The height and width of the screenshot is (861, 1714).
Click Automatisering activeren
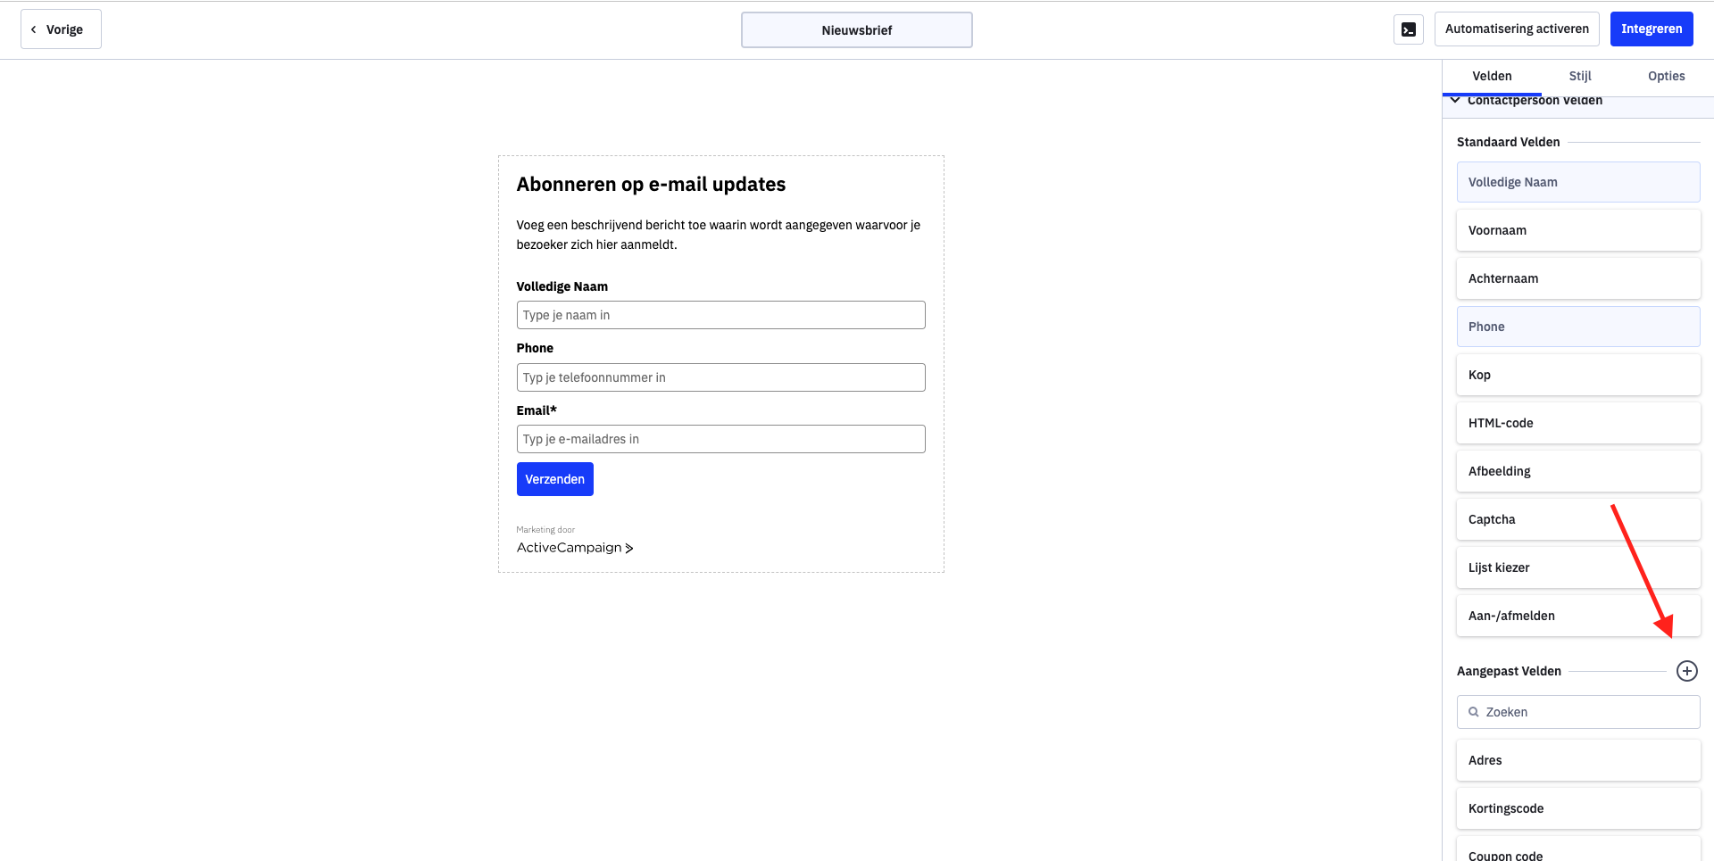[x=1517, y=29]
